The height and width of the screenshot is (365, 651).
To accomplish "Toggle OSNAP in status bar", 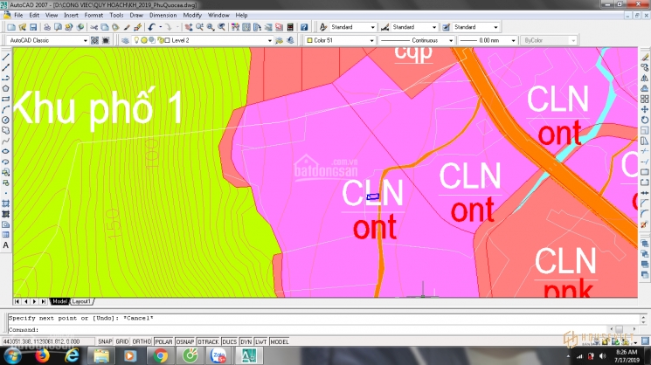I will tap(184, 341).
